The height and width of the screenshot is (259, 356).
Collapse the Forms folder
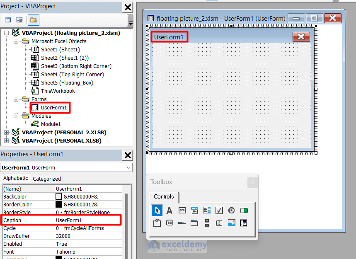coord(16,99)
